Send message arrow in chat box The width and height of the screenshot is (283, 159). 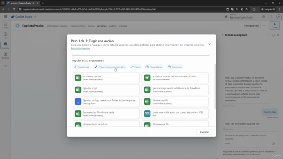(274, 144)
